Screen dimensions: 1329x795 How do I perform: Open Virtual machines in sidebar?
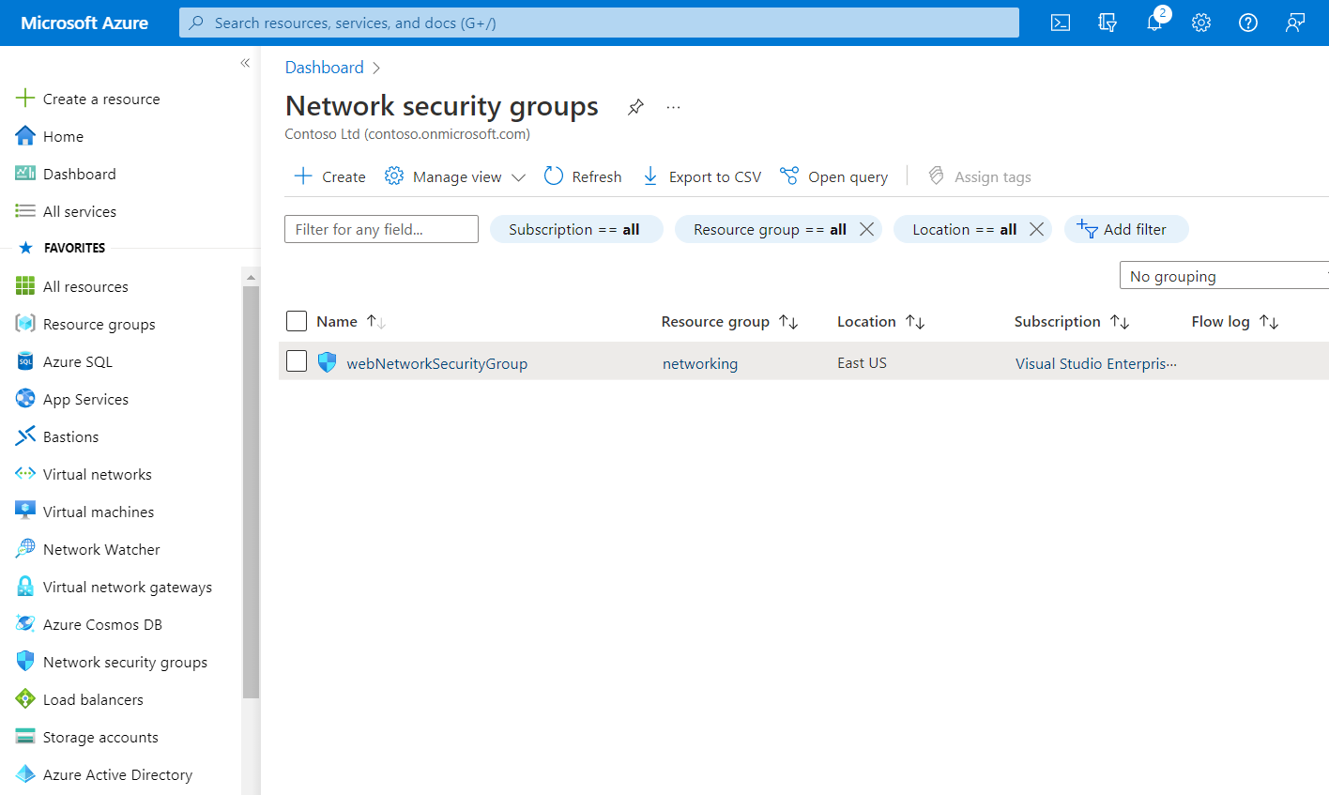[x=99, y=512]
